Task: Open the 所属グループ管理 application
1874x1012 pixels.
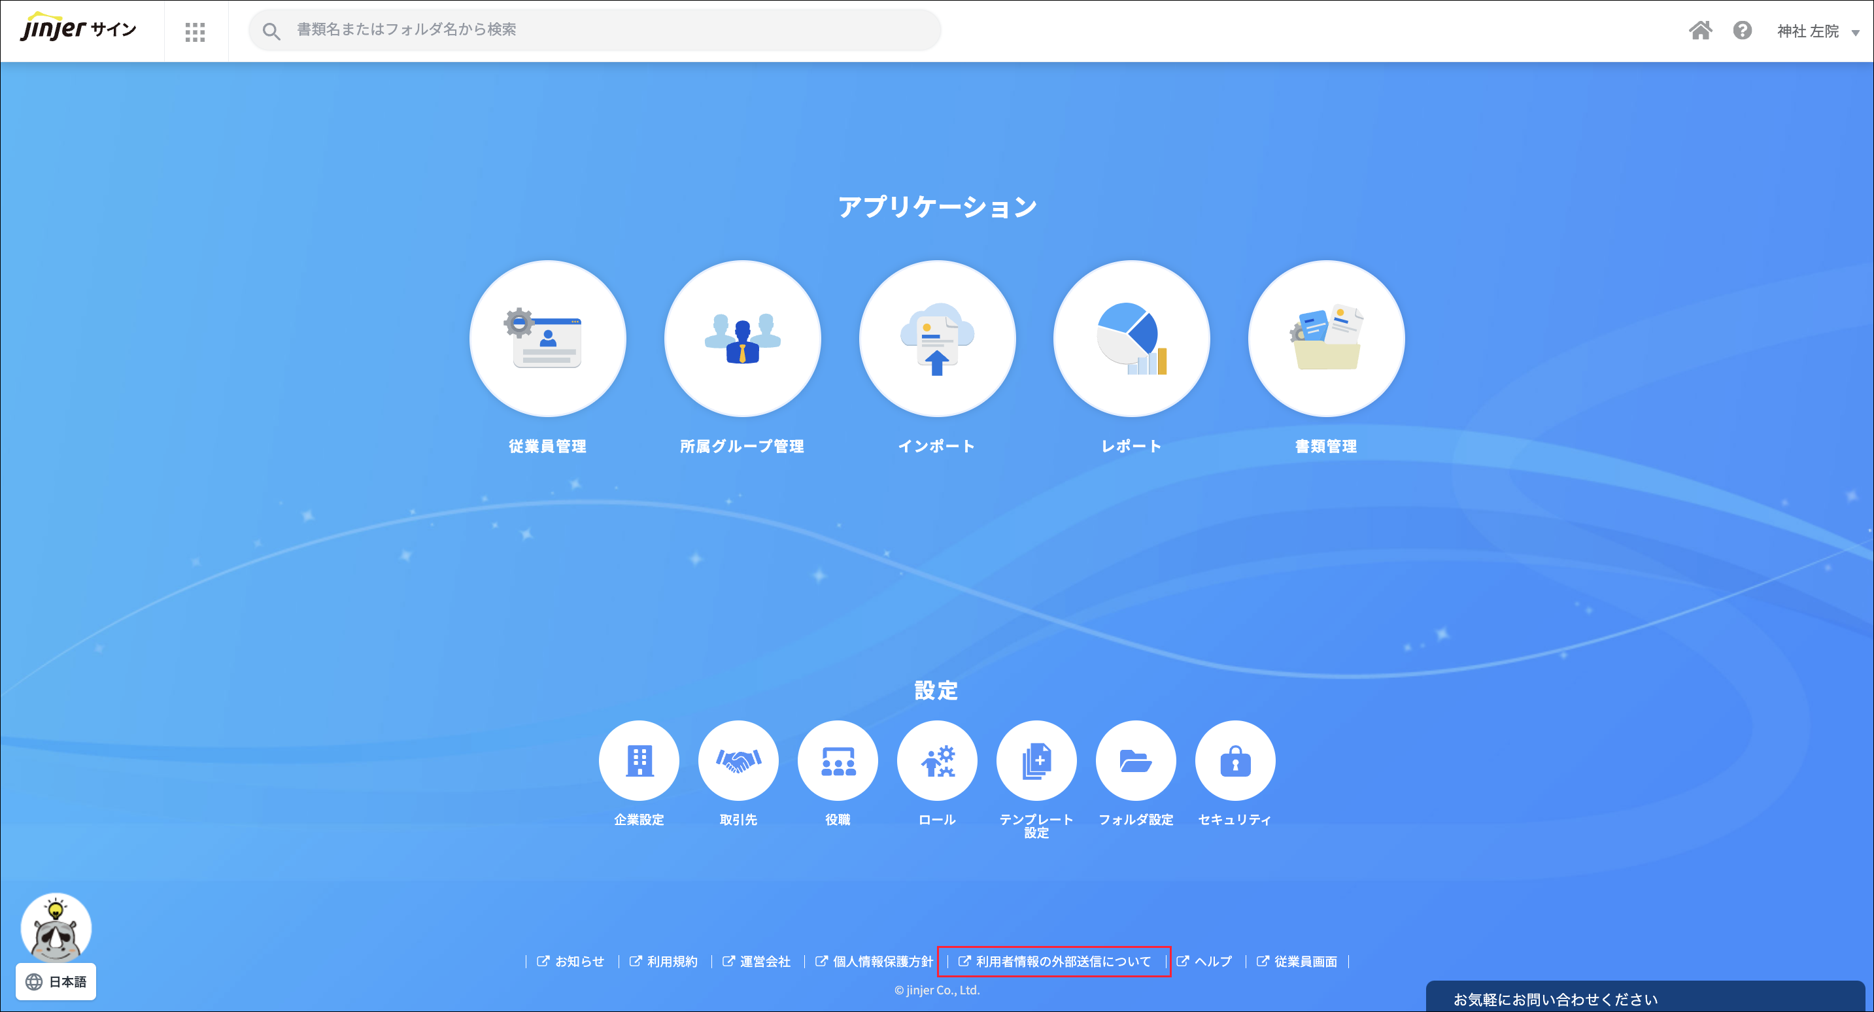Action: pos(742,339)
